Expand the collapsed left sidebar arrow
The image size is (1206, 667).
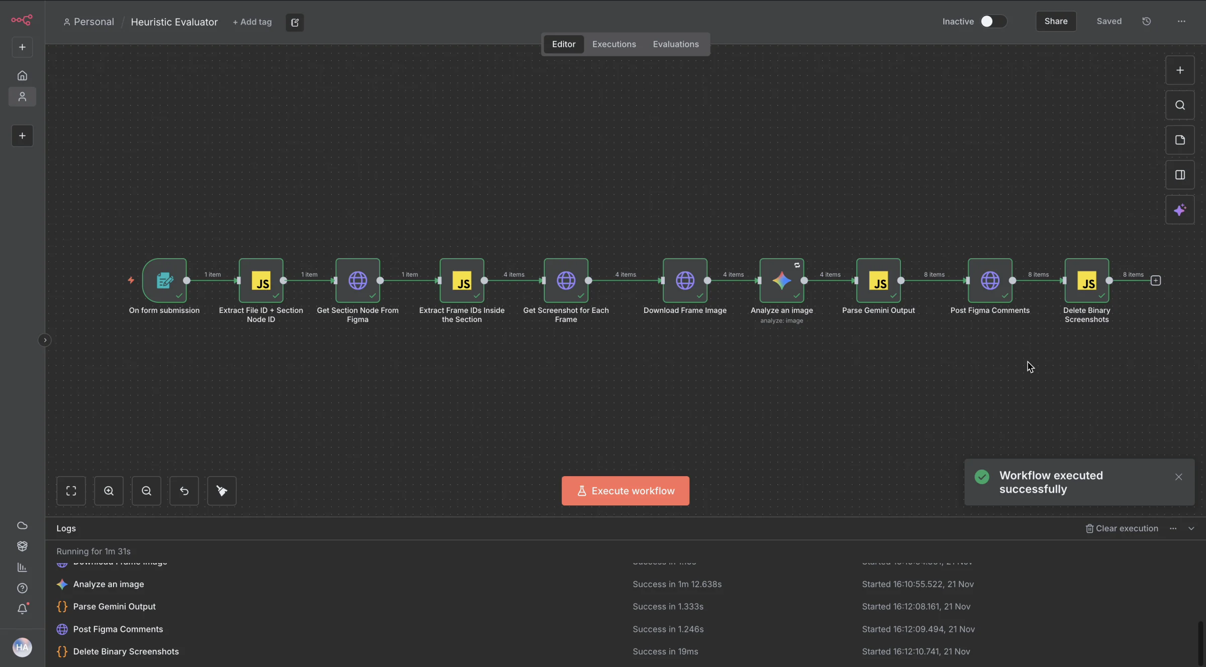[x=45, y=341]
